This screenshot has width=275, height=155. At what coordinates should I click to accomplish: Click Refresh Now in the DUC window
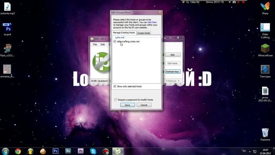click(173, 72)
